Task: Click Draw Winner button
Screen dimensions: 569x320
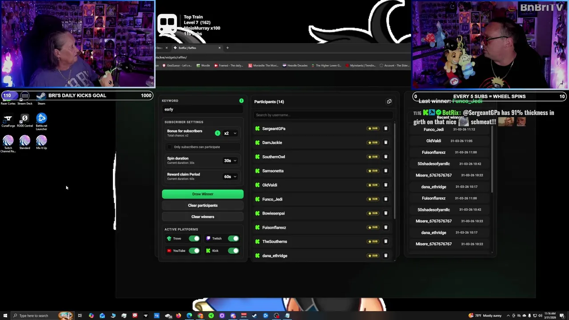Action: tap(203, 194)
